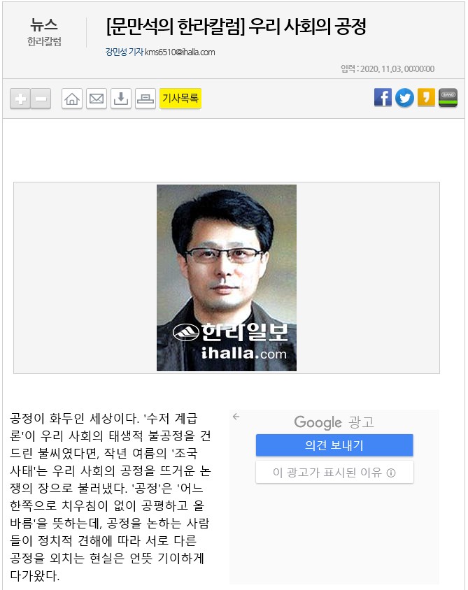Share article on KakaoStory

[x=426, y=98]
